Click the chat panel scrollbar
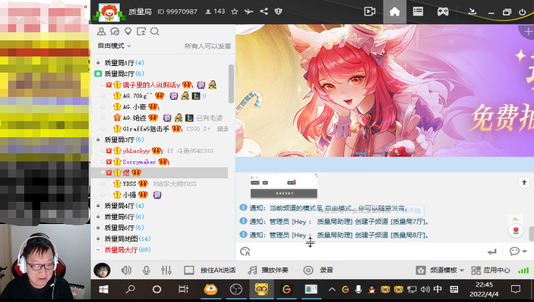534x302 pixels. 531,233
